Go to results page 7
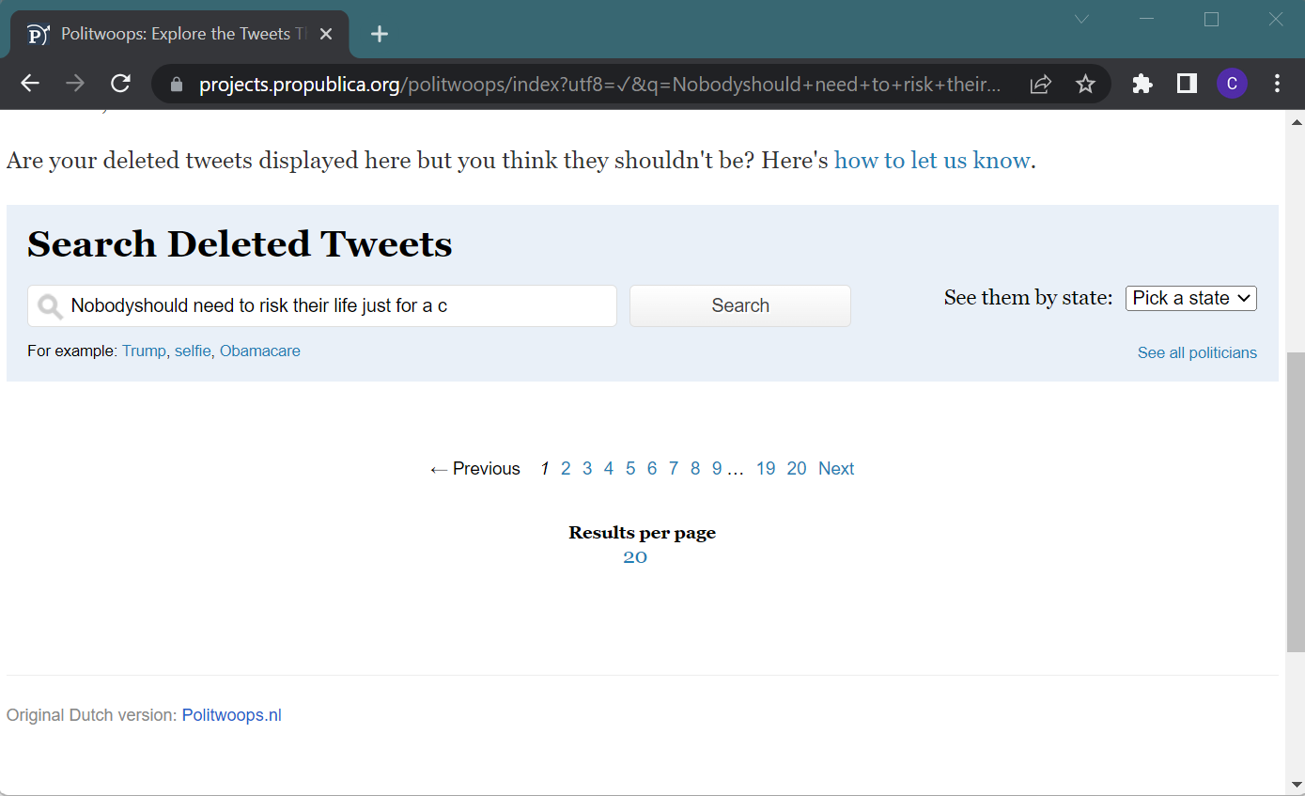This screenshot has height=796, width=1305. pyautogui.click(x=674, y=469)
